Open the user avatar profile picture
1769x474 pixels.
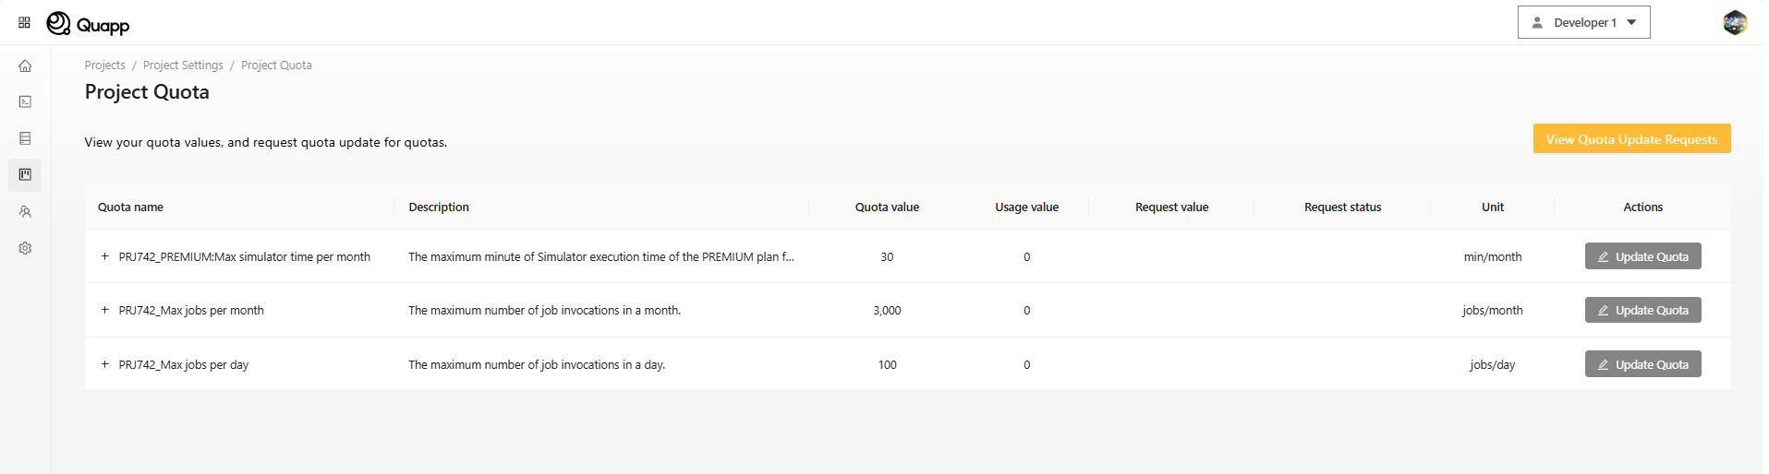pyautogui.click(x=1734, y=22)
